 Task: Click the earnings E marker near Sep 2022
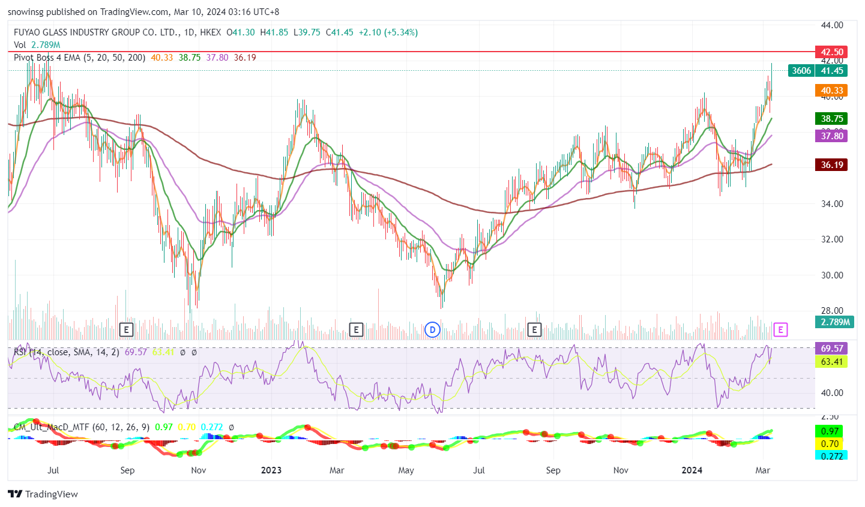pos(126,329)
